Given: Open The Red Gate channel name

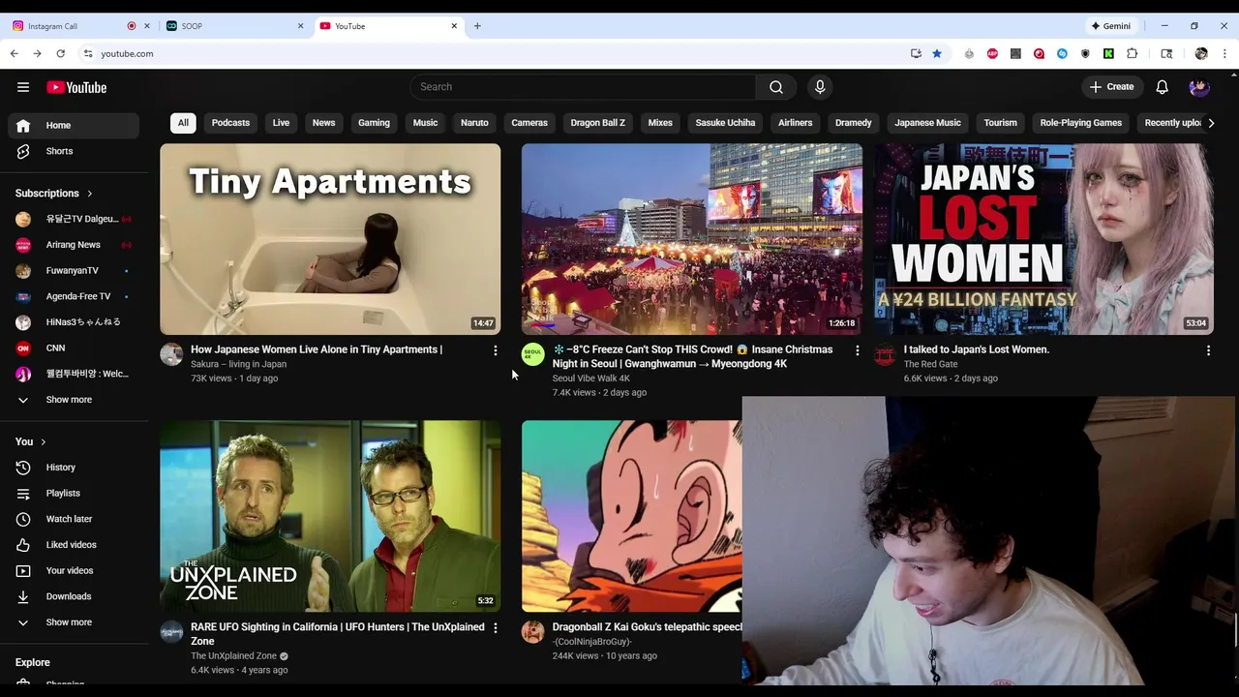Looking at the screenshot, I should 930,364.
